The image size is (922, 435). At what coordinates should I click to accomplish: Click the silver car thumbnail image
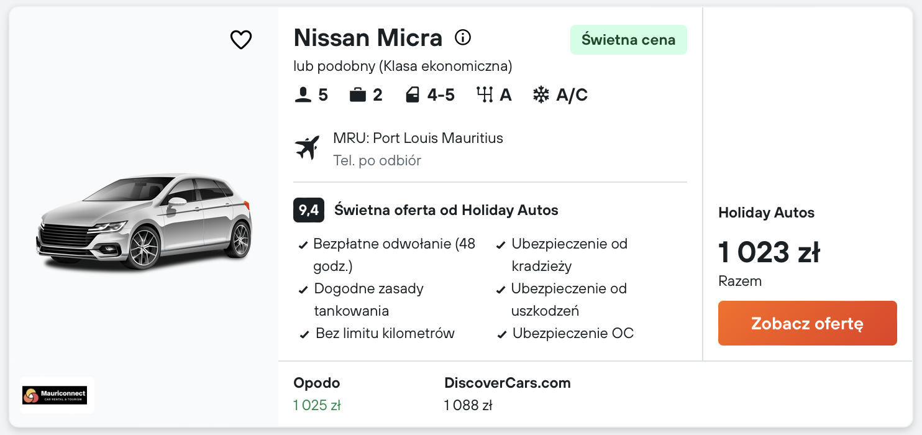click(144, 221)
